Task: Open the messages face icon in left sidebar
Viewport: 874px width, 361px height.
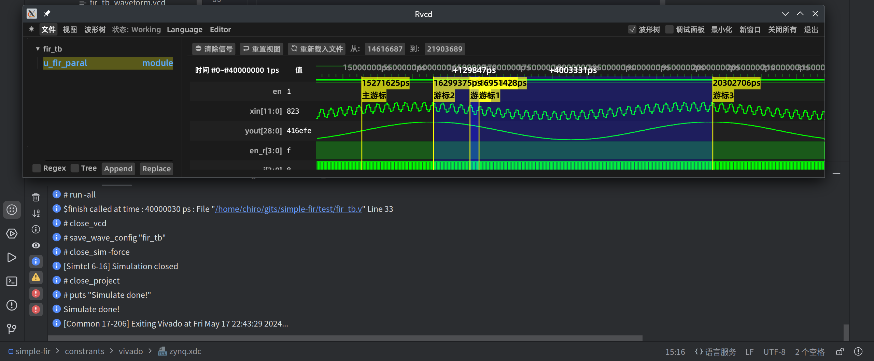Action: pos(12,210)
